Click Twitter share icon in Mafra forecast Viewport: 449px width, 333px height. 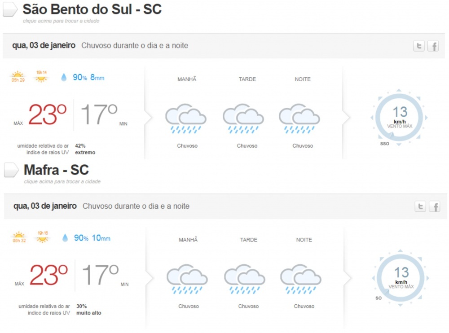pyautogui.click(x=420, y=206)
